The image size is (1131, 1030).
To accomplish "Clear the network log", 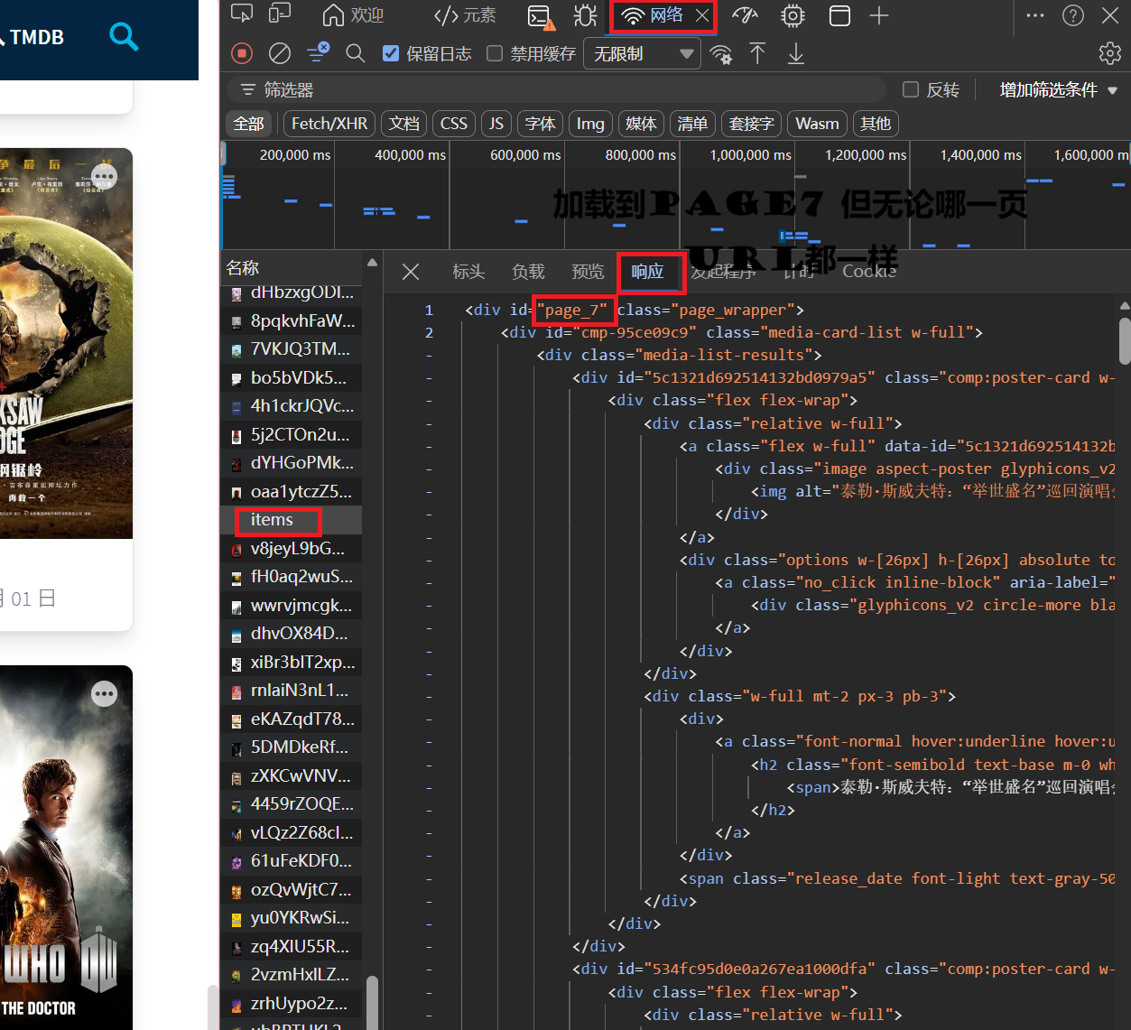I will point(280,53).
